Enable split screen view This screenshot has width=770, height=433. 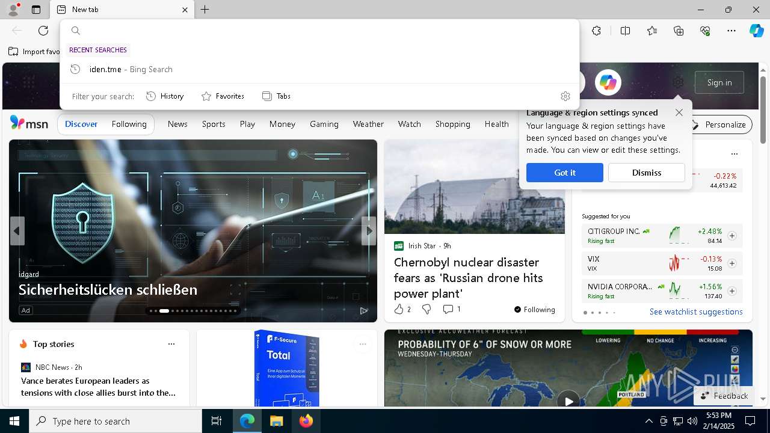click(x=625, y=31)
